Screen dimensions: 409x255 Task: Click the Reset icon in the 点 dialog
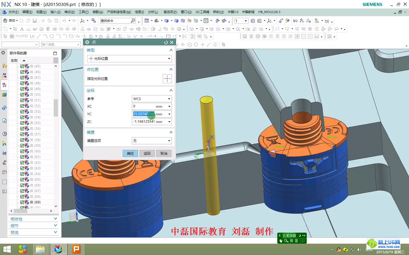(x=166, y=42)
